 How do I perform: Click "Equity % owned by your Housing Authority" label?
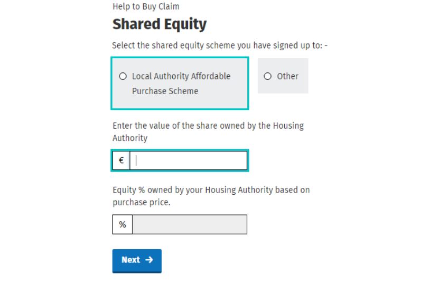211,190
